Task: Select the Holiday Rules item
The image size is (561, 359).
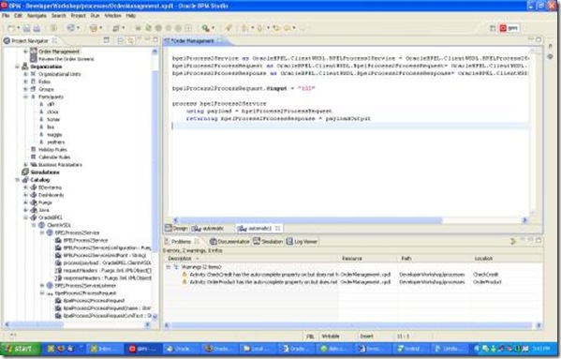Action: tap(52, 150)
